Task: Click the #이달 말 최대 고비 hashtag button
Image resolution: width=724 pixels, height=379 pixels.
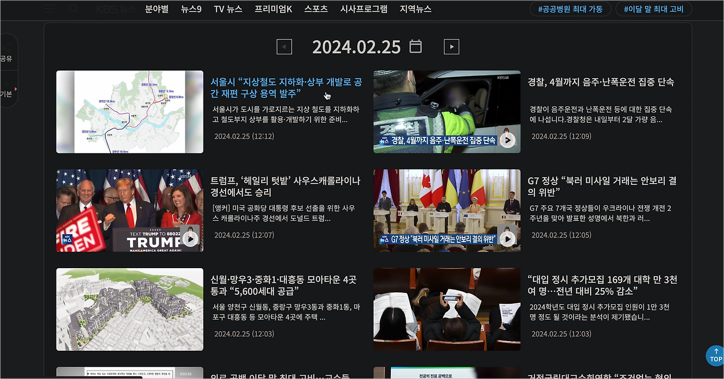Action: click(x=654, y=9)
